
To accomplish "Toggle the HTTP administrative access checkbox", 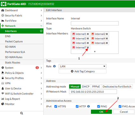I will click(77, 106).
